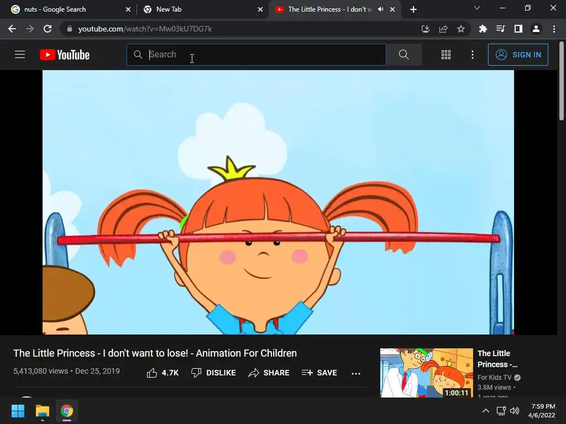
Task: Toggle the Chrome side panel icon
Action: [518, 29]
